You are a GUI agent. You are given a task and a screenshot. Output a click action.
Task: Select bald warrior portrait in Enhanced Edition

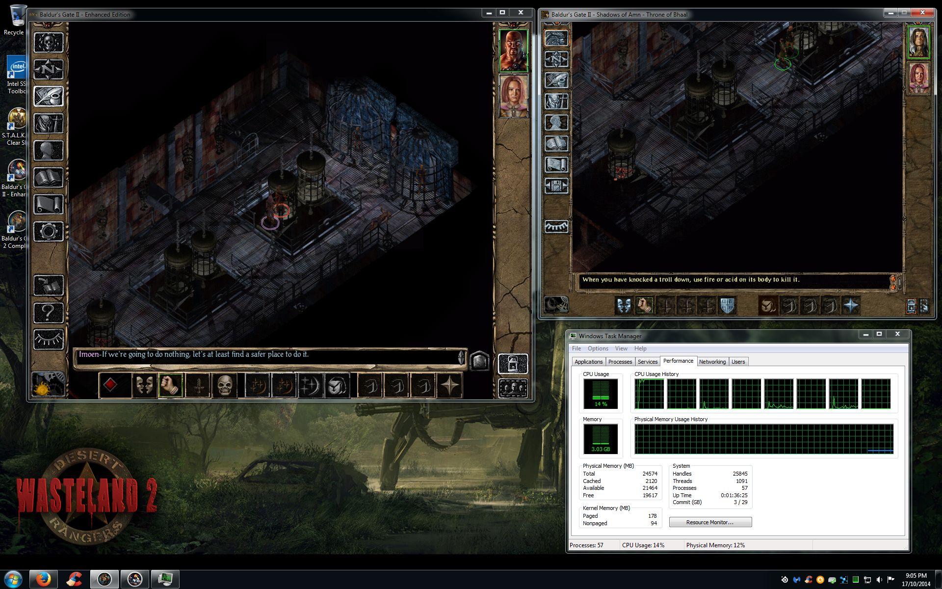[x=513, y=51]
